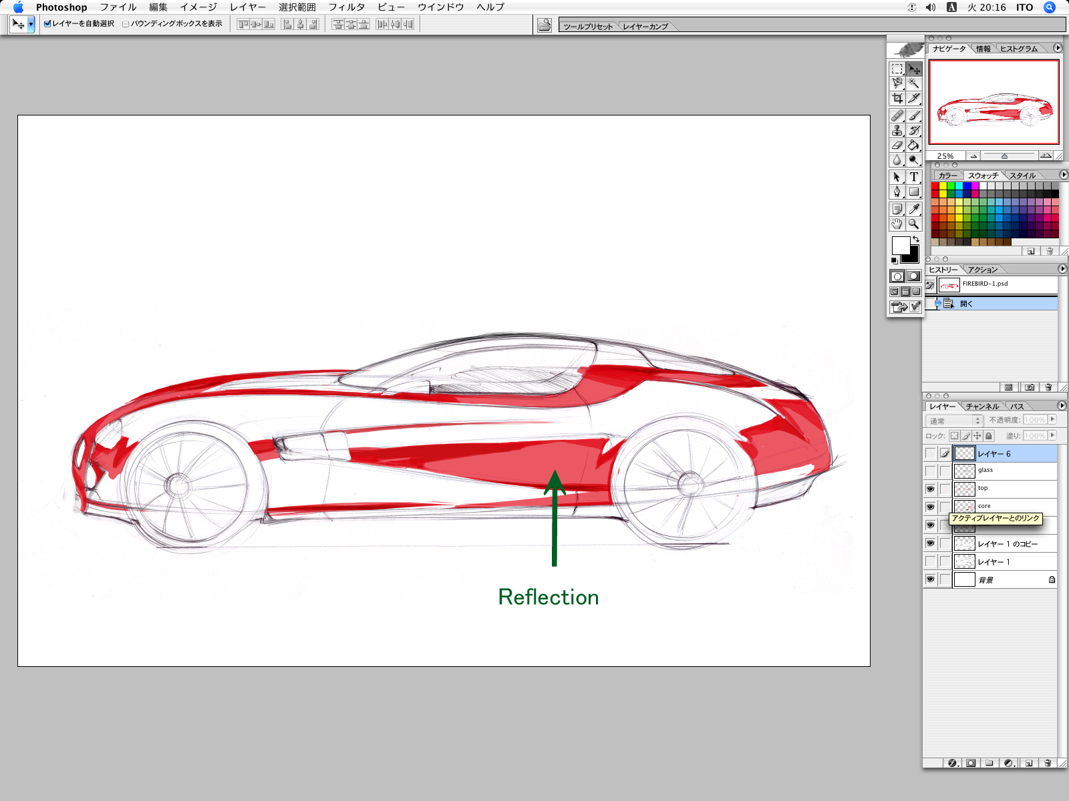
Task: Choose the Type tool
Action: coord(914,176)
